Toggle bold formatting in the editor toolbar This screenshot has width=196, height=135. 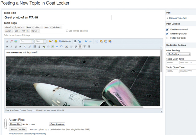[x=7, y=47]
